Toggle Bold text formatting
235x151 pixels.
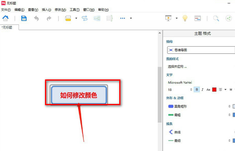[x=197, y=90]
